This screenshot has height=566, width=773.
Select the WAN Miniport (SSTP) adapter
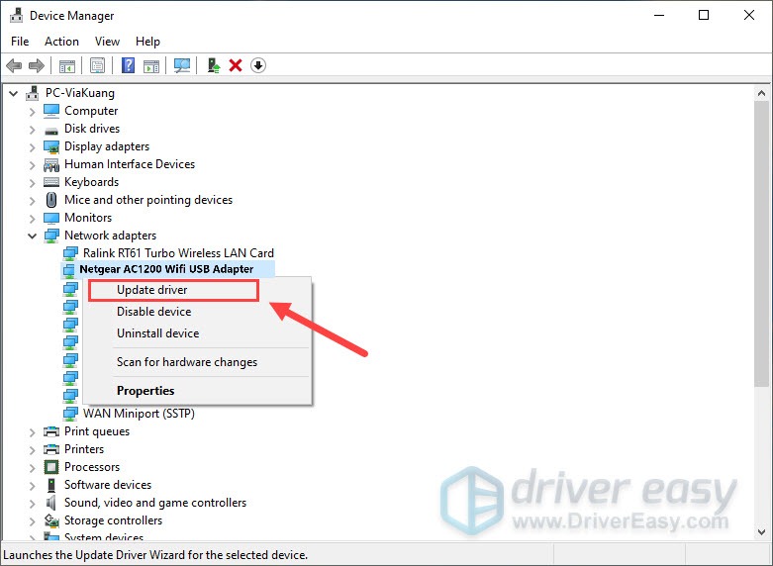(139, 414)
